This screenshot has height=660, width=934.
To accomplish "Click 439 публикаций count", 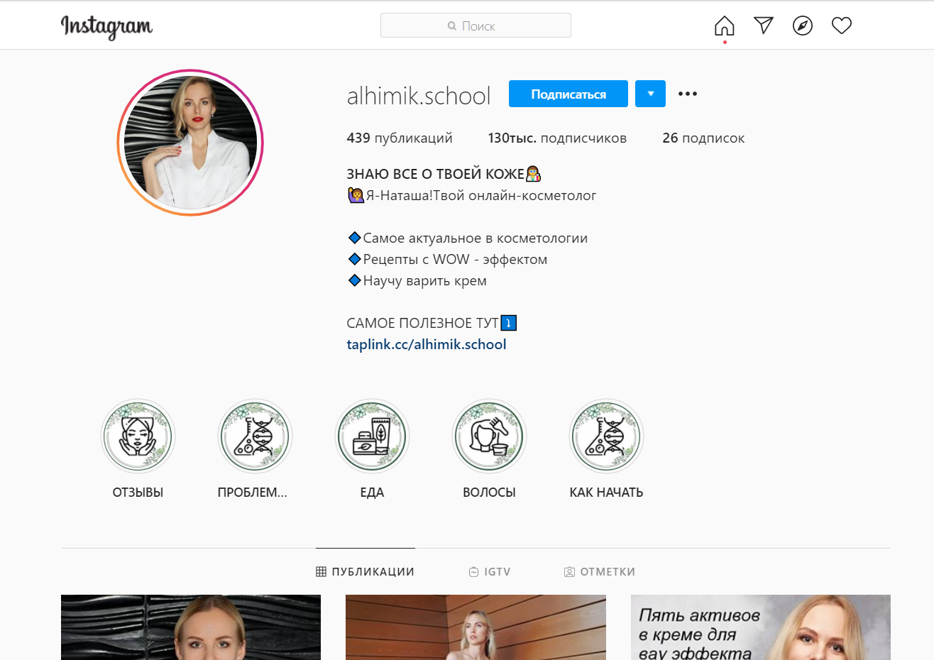I will [400, 138].
